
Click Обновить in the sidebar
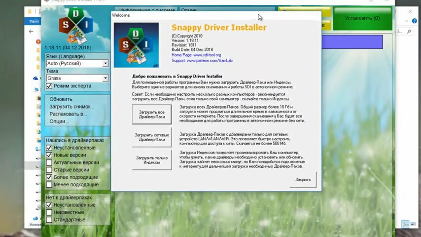click(x=61, y=99)
